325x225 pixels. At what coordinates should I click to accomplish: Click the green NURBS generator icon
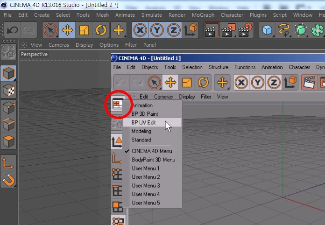(301, 30)
